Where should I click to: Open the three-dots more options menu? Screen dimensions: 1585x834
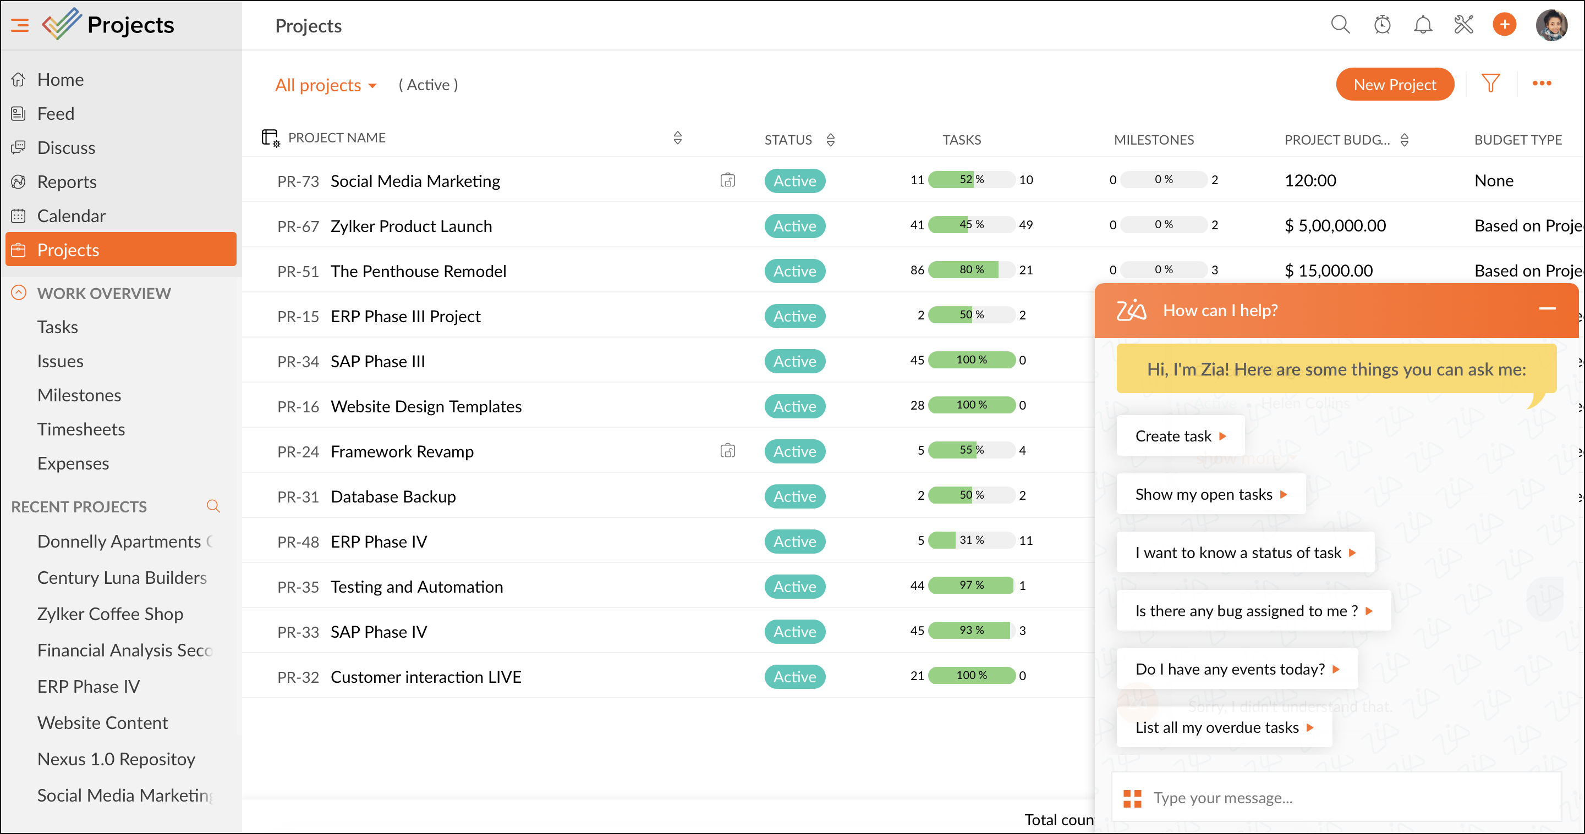(1542, 84)
